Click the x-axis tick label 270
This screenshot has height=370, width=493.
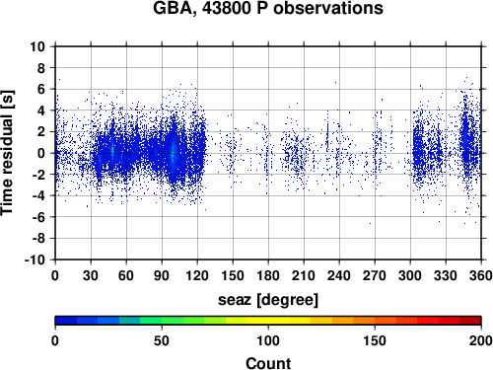pyautogui.click(x=375, y=275)
